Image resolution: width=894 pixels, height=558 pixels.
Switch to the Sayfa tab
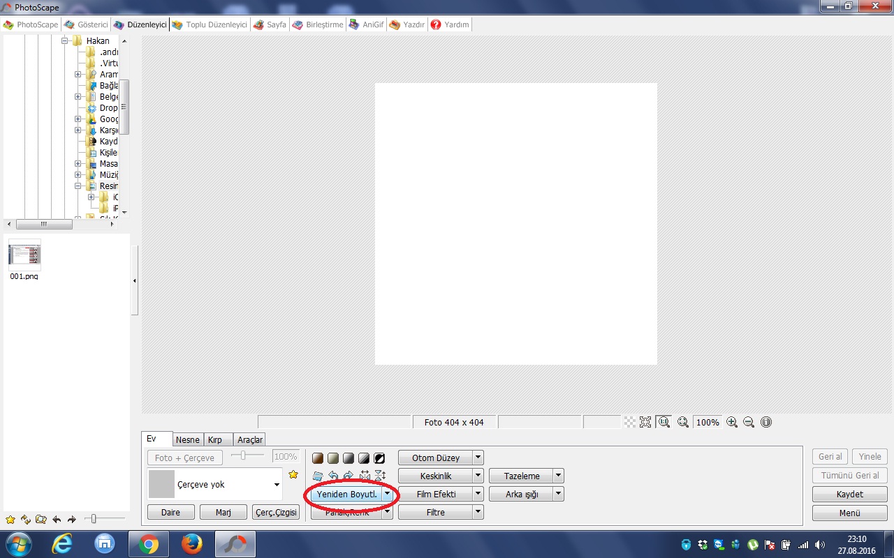[270, 24]
